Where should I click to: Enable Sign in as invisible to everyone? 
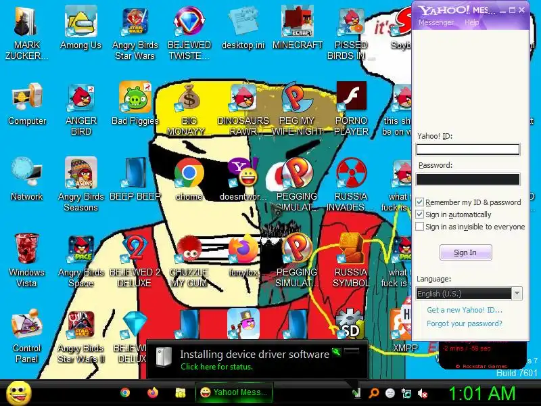pyautogui.click(x=419, y=227)
